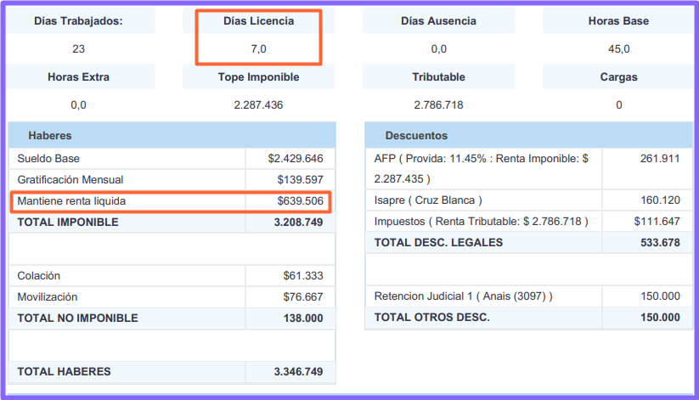Click the Tope Imponible value 2.287.436
This screenshot has height=400, width=699.
[x=258, y=105]
